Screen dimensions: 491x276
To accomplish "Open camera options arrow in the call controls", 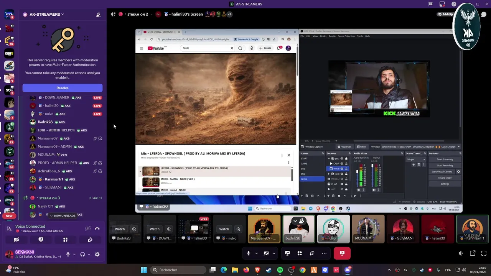I will [274, 253].
